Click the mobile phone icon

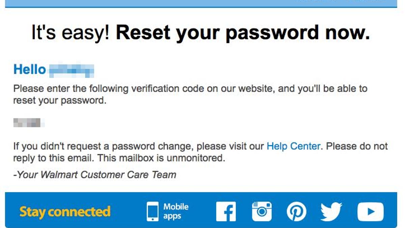point(153,212)
